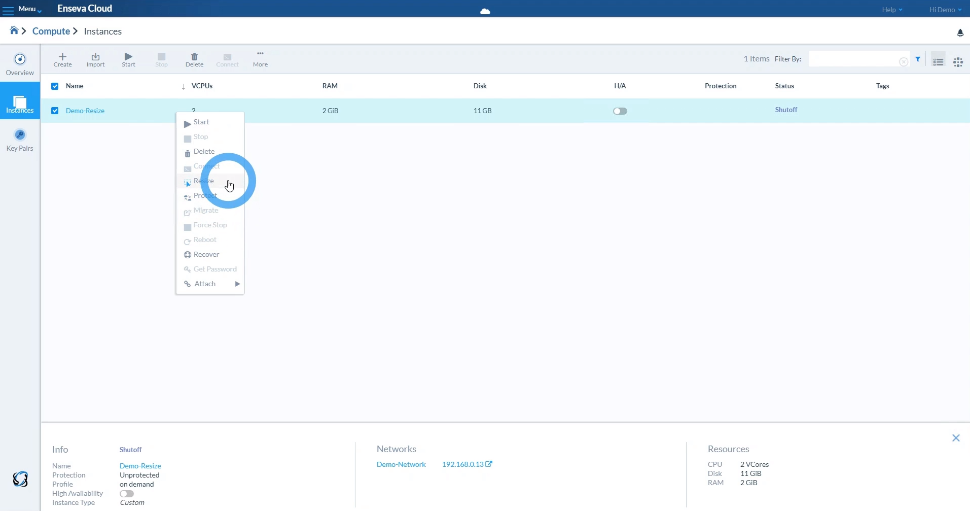The width and height of the screenshot is (970, 511).
Task: Click the Import toolbar icon
Action: click(x=95, y=59)
